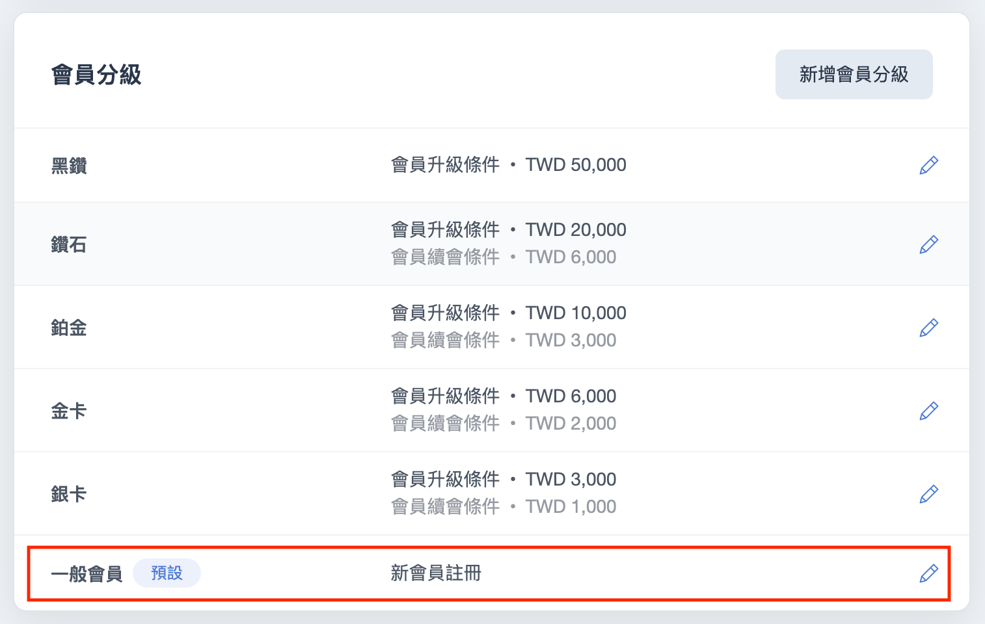This screenshot has height=624, width=985.
Task: Click the 一般會員 tier label
Action: (x=87, y=573)
